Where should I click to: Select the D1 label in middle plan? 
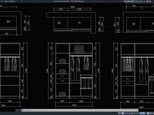point(80,23)
